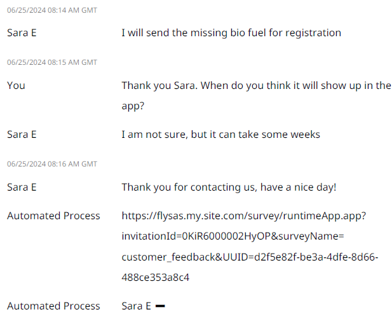Screen dimensions: 392x319
Task: Click the "have a nice day!" message
Action: 229,187
